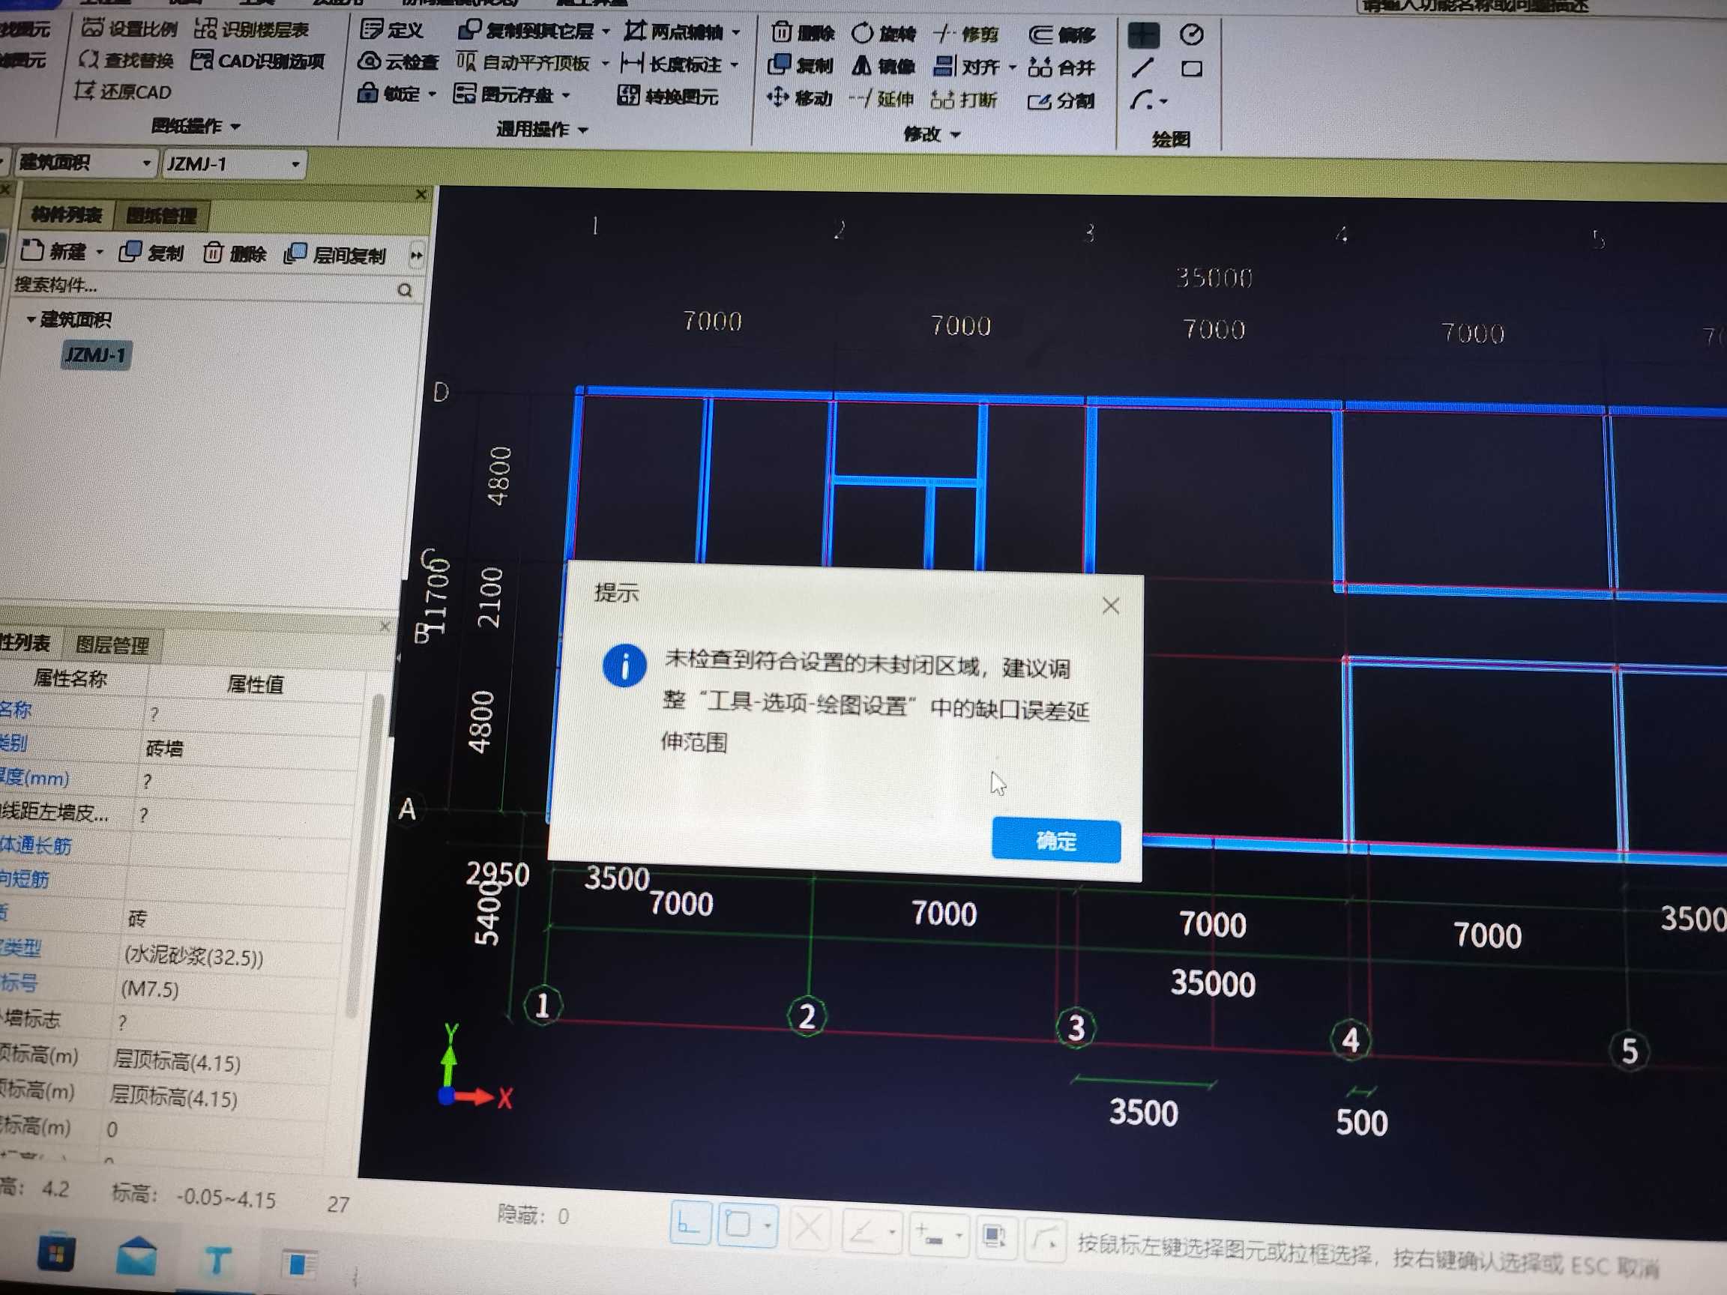Click the 设置比例 set scale icon

click(x=92, y=28)
